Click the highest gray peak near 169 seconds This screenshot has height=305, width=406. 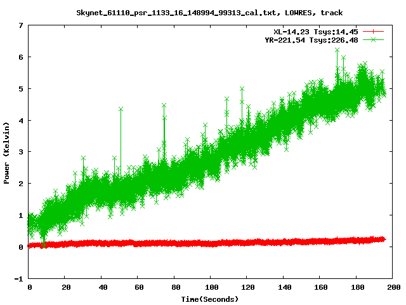click(337, 50)
